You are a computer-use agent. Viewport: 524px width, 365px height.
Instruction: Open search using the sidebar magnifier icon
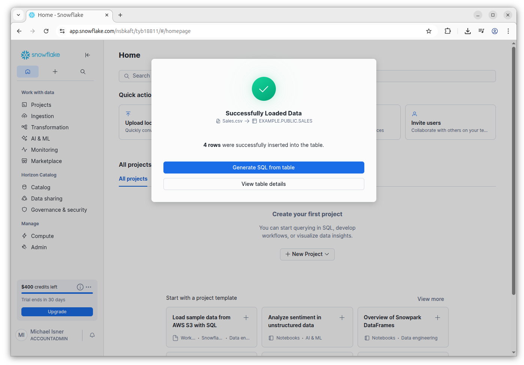[x=83, y=72]
